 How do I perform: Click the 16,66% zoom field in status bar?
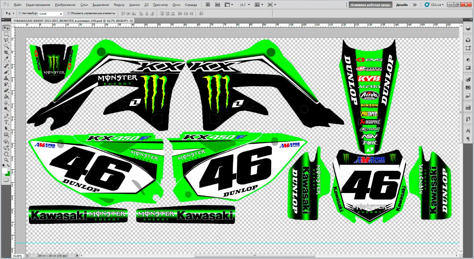[x=18, y=256]
